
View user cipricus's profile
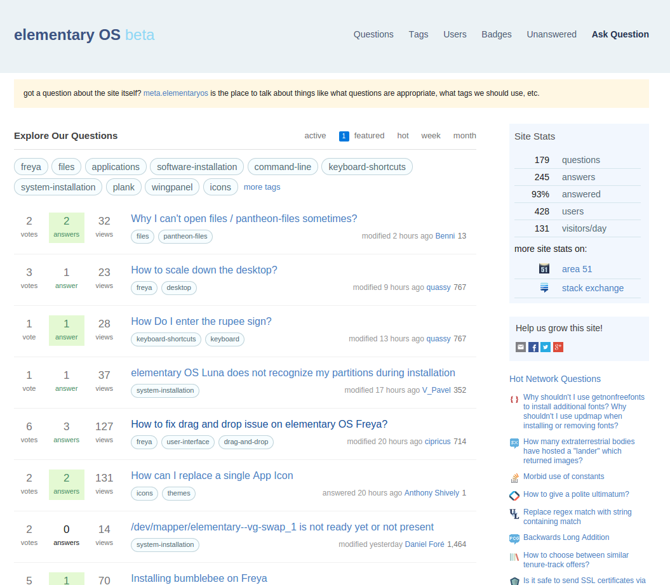coord(438,442)
